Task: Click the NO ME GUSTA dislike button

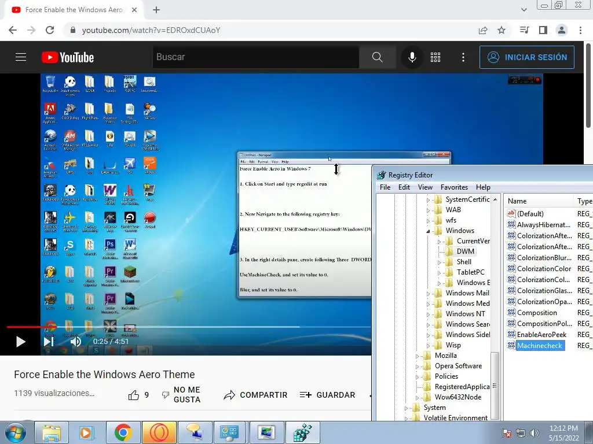Action: coord(182,394)
